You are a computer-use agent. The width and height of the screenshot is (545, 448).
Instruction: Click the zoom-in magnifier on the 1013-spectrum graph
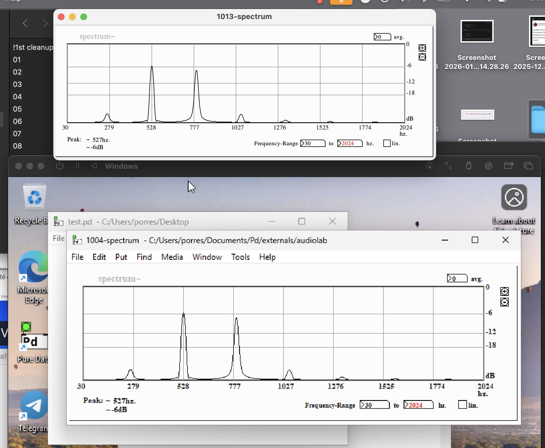pos(422,48)
